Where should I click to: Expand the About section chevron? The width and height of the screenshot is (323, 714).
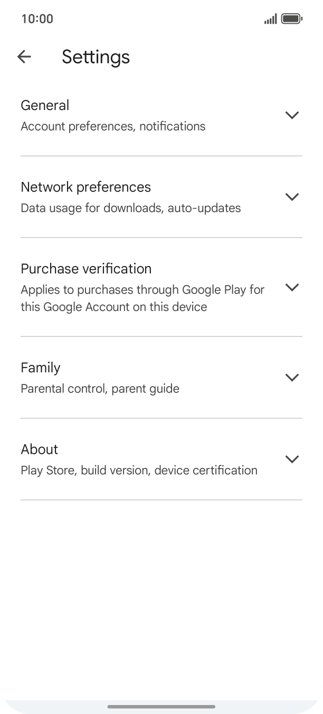292,459
